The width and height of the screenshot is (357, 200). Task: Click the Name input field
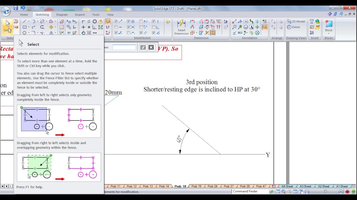click(124, 47)
